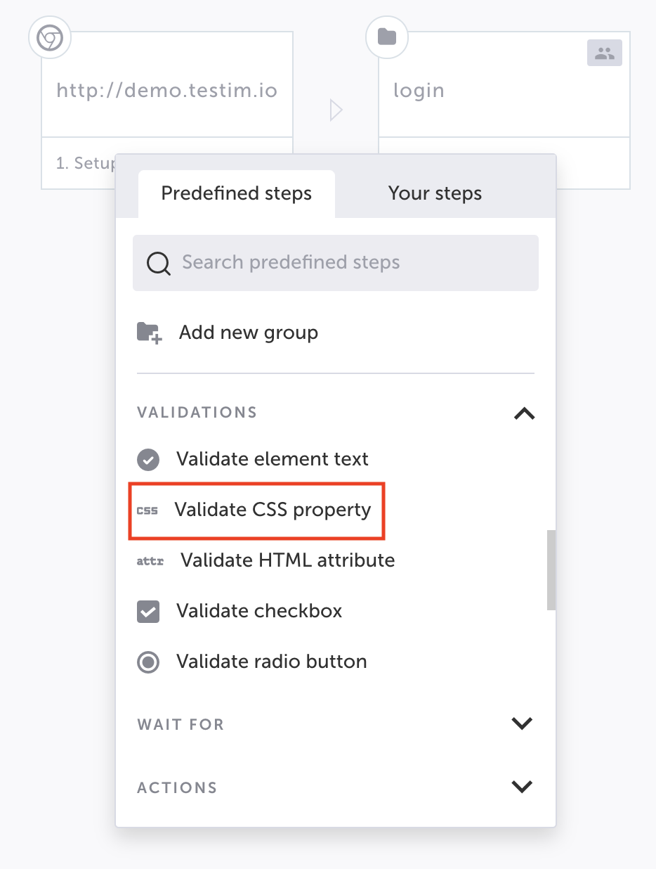This screenshot has width=656, height=869.
Task: Click the Chrome browser icon on setup step
Action: coord(50,38)
